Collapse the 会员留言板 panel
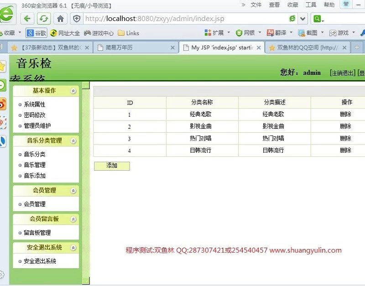 pos(73,219)
